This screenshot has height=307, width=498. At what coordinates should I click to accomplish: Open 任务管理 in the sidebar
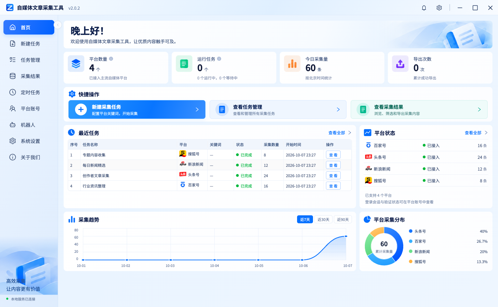click(x=29, y=60)
